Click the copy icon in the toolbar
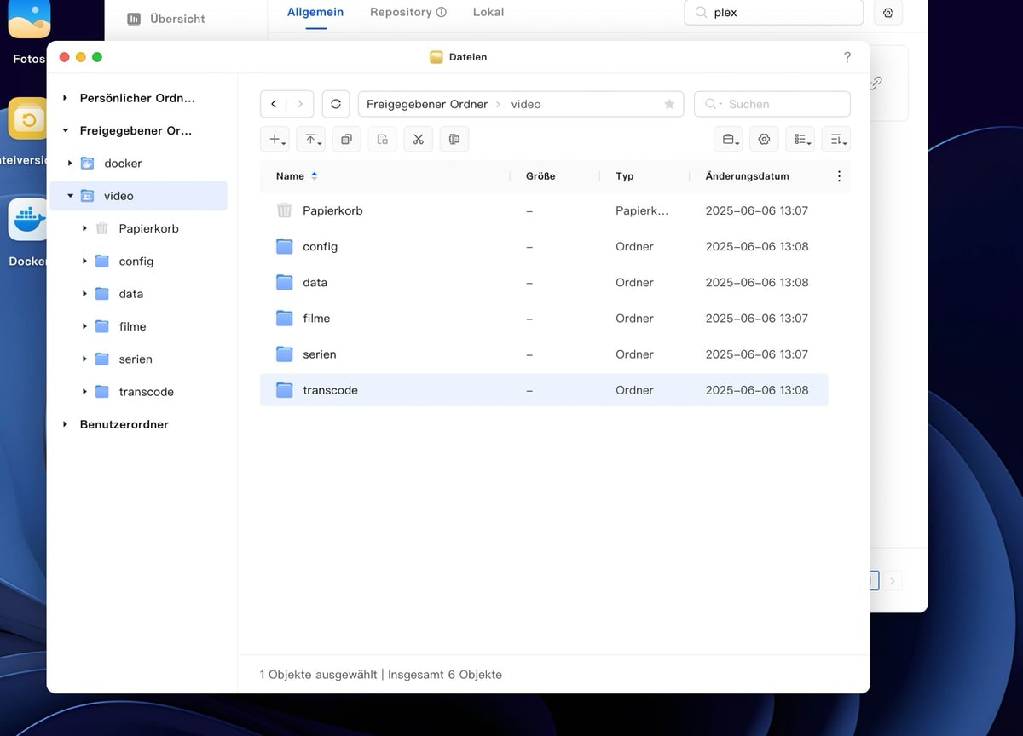 (x=346, y=139)
